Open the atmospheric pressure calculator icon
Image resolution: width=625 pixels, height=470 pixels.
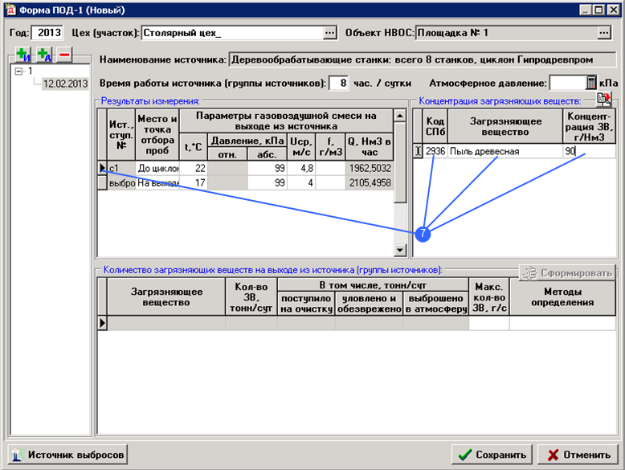(x=591, y=83)
